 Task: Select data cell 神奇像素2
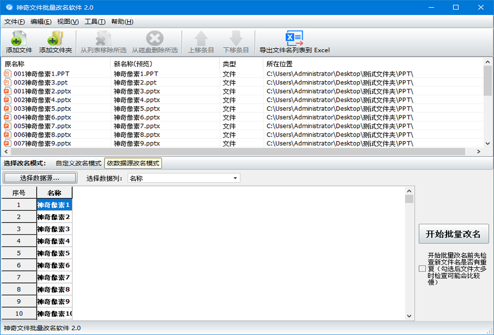55,217
